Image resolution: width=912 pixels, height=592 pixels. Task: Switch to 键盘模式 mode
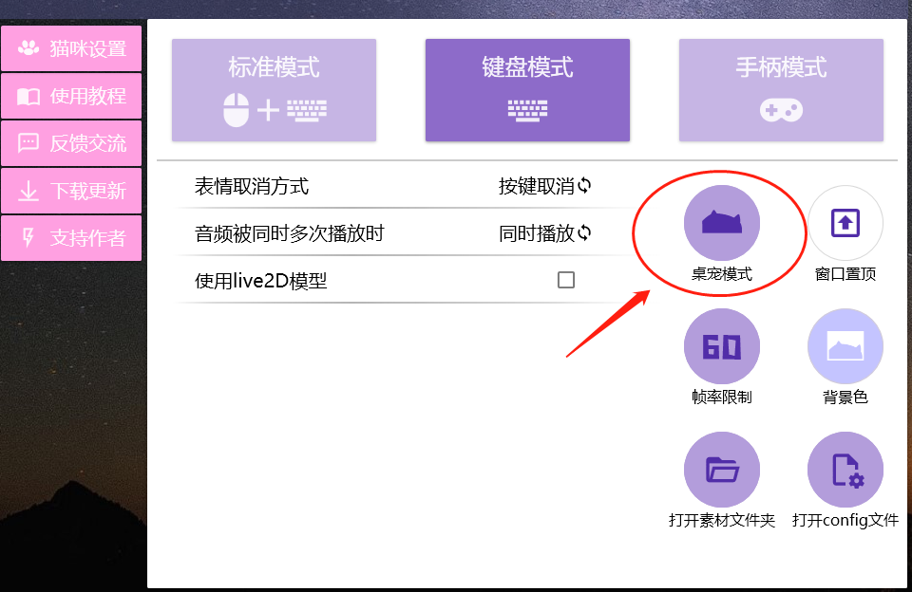(x=527, y=89)
